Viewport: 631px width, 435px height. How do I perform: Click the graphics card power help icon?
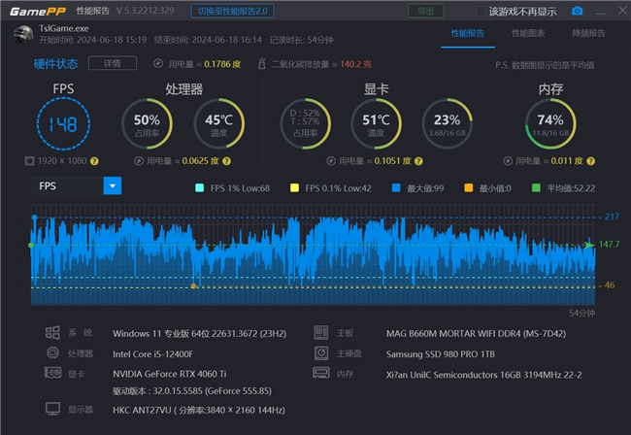point(418,161)
